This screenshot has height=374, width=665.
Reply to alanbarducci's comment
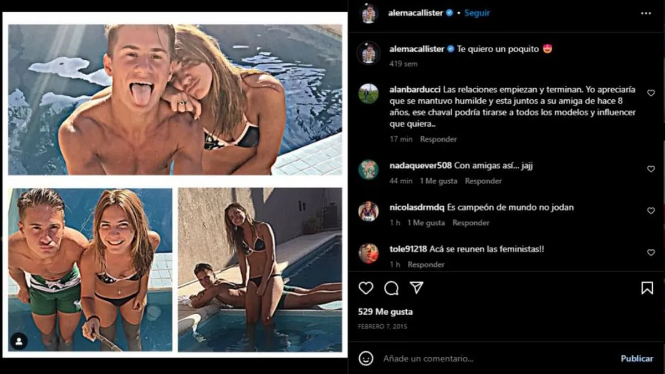click(x=438, y=139)
